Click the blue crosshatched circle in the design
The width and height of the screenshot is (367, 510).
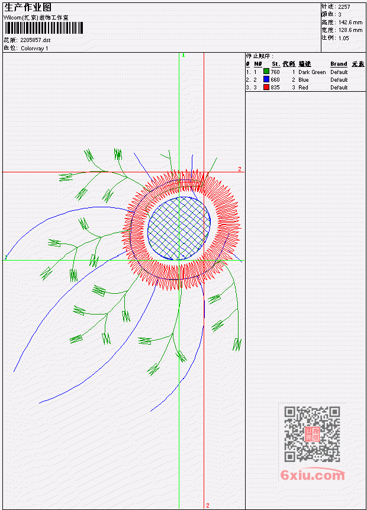179,228
